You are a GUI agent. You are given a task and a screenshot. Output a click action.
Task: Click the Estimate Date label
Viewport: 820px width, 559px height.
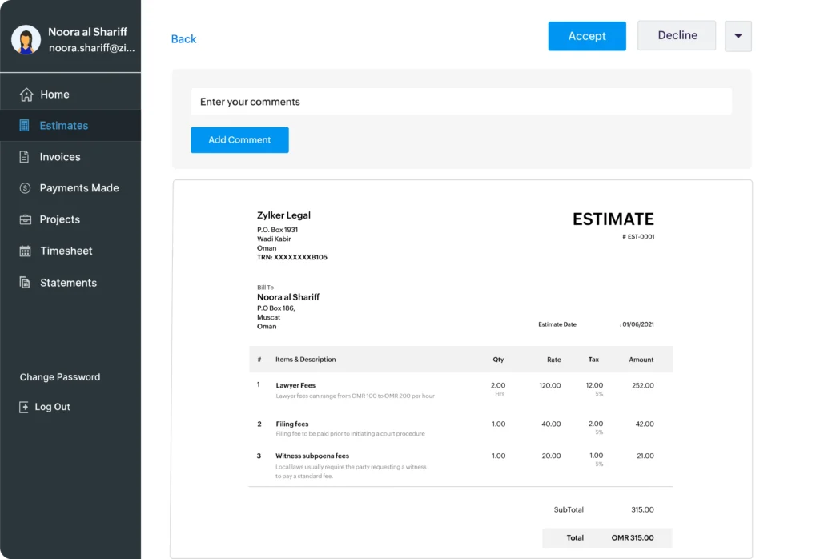click(x=557, y=324)
